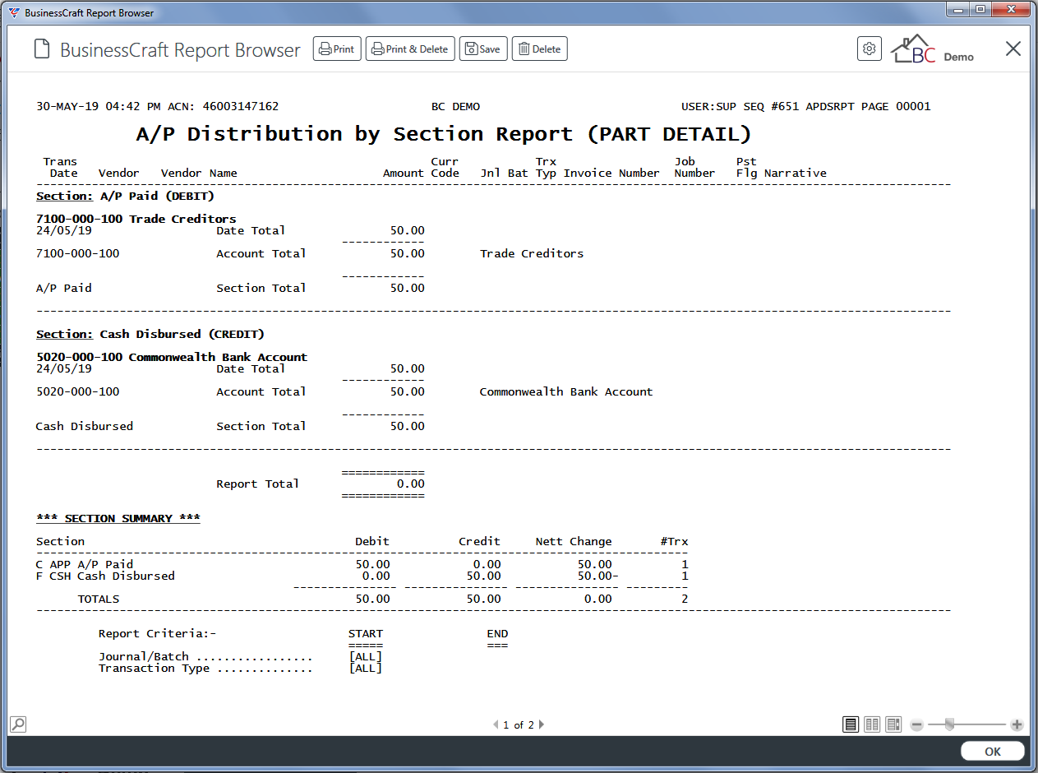Click the zoom slider handle

pos(950,724)
